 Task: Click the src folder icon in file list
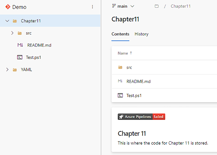[x=120, y=67]
